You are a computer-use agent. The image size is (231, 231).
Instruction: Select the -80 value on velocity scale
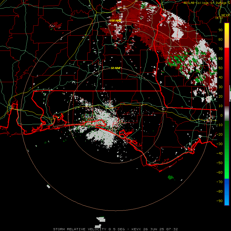[219, 191]
